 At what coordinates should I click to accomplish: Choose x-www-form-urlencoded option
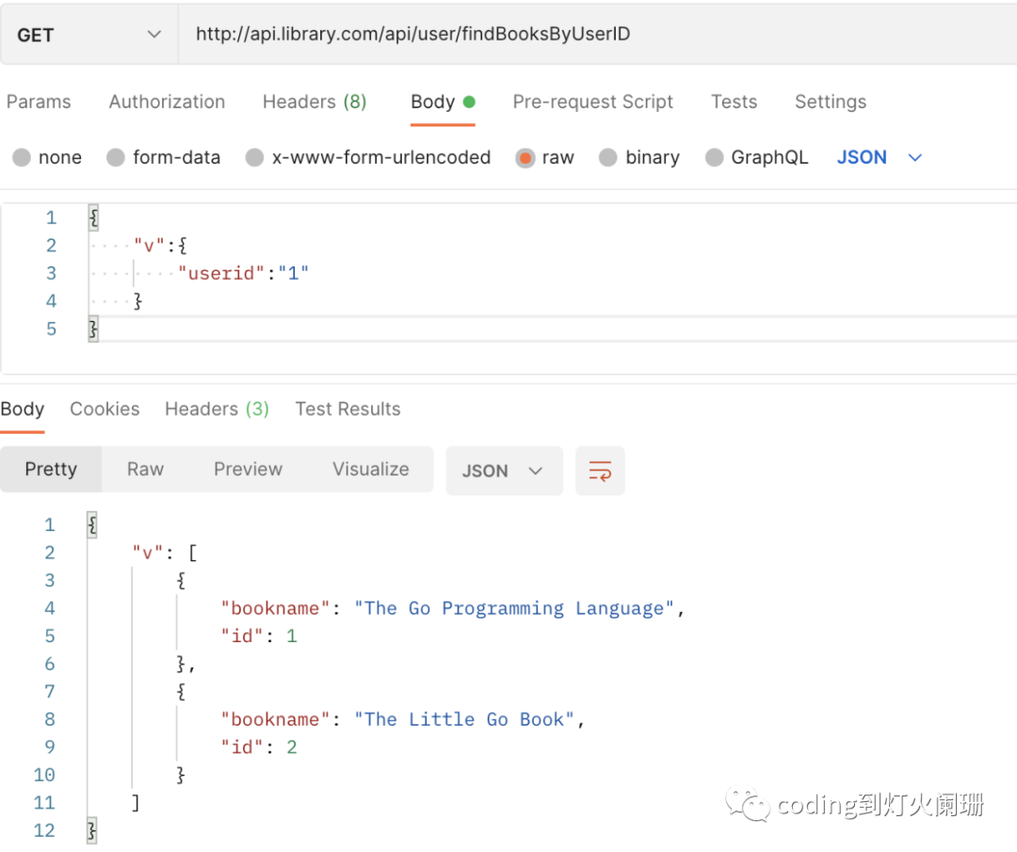(x=368, y=157)
